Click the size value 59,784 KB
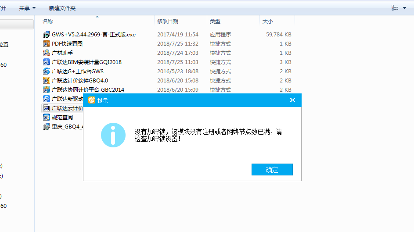Viewport: 414px width, 232px height. (278, 34)
